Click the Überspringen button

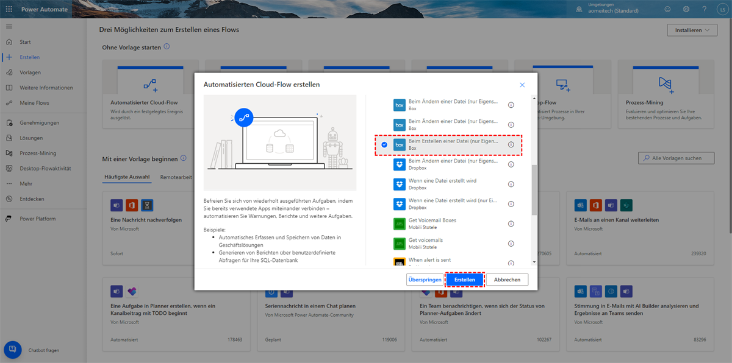[425, 280]
